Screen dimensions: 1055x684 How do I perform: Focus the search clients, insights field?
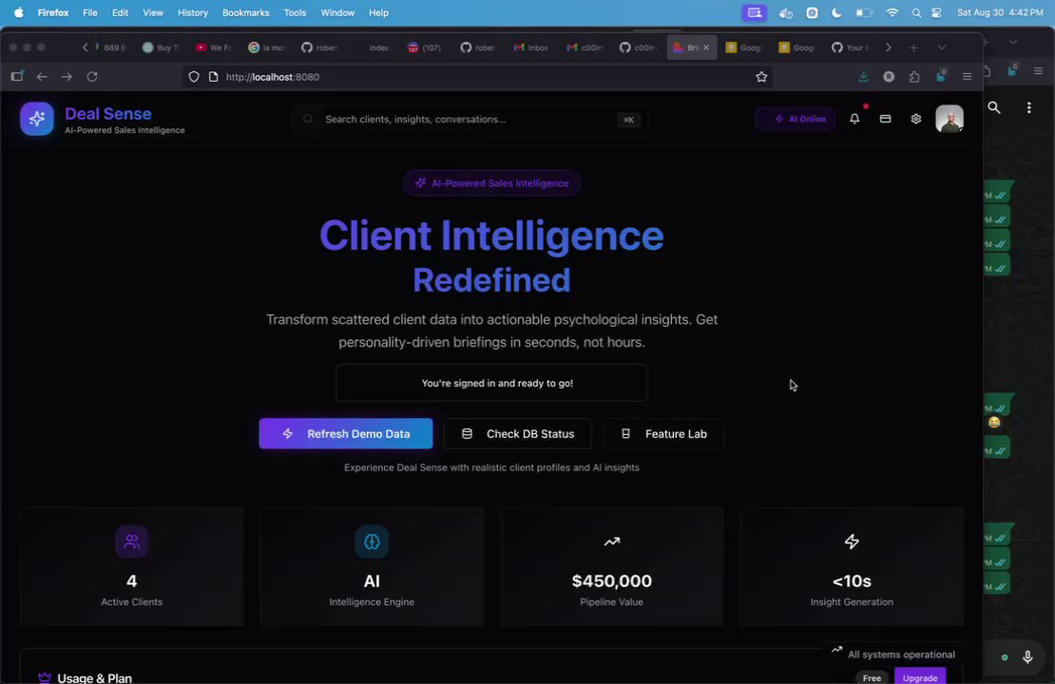[x=469, y=119]
